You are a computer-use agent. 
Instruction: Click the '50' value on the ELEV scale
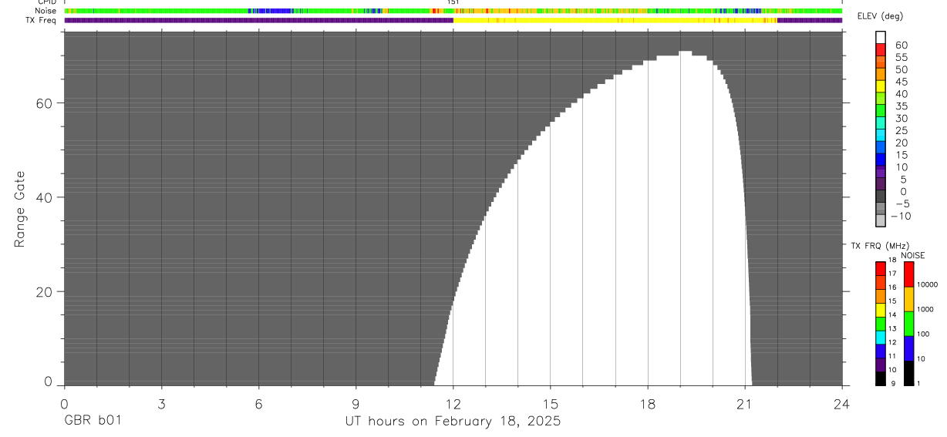point(901,69)
